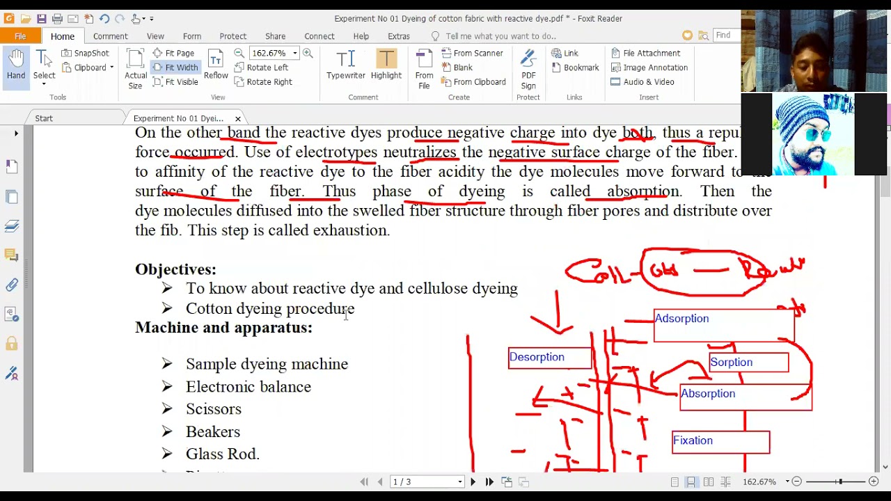Open the File menu
The height and width of the screenshot is (501, 891).
[20, 36]
